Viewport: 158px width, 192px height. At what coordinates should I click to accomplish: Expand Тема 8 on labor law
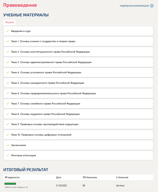point(45,114)
